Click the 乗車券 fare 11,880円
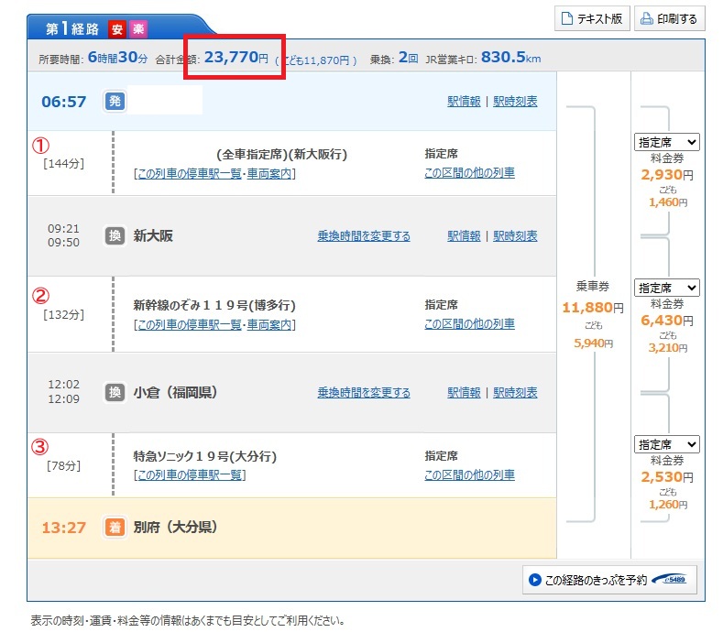This screenshot has width=723, height=632. click(x=593, y=308)
